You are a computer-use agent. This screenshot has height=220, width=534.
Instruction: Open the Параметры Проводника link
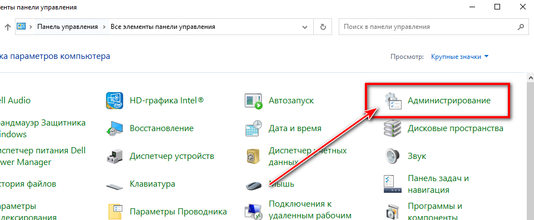(178, 212)
